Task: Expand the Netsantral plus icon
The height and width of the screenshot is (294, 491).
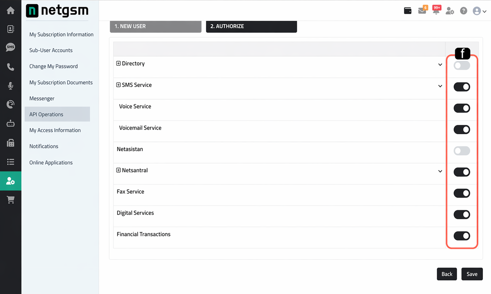Action: 118,170
